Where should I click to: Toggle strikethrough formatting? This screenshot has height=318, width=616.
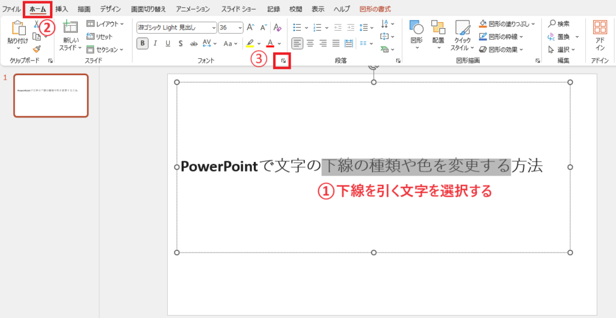click(193, 43)
